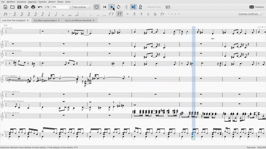266x149 pixels.
Task: Open the zoom level dropdown arrow
Action: click(x=71, y=7)
